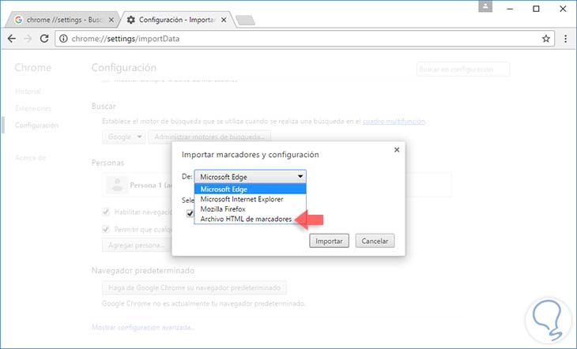The height and width of the screenshot is (349, 577).
Task: Click Agregar persona button
Action: pyautogui.click(x=137, y=246)
